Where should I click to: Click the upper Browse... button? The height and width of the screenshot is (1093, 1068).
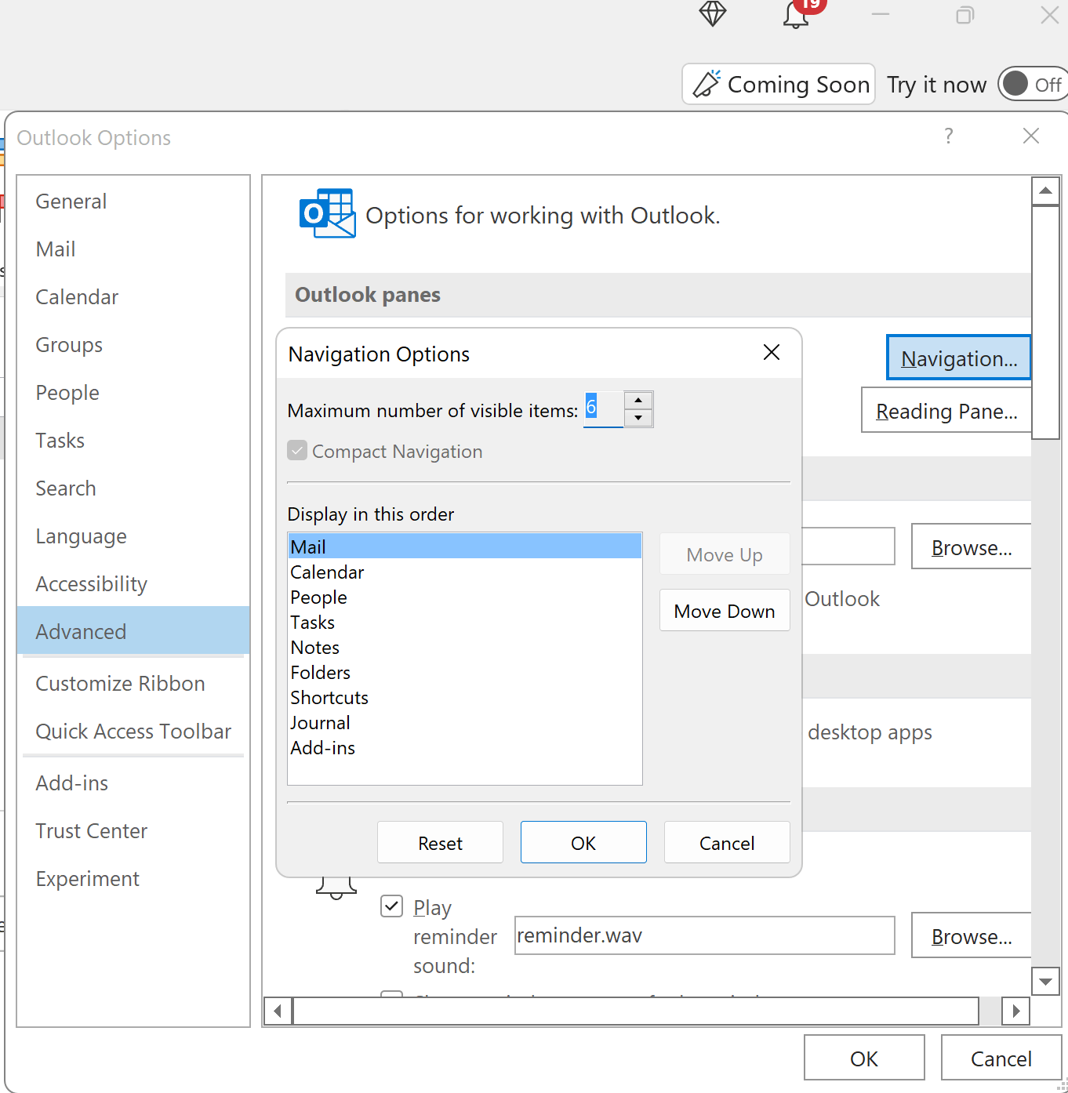972,546
